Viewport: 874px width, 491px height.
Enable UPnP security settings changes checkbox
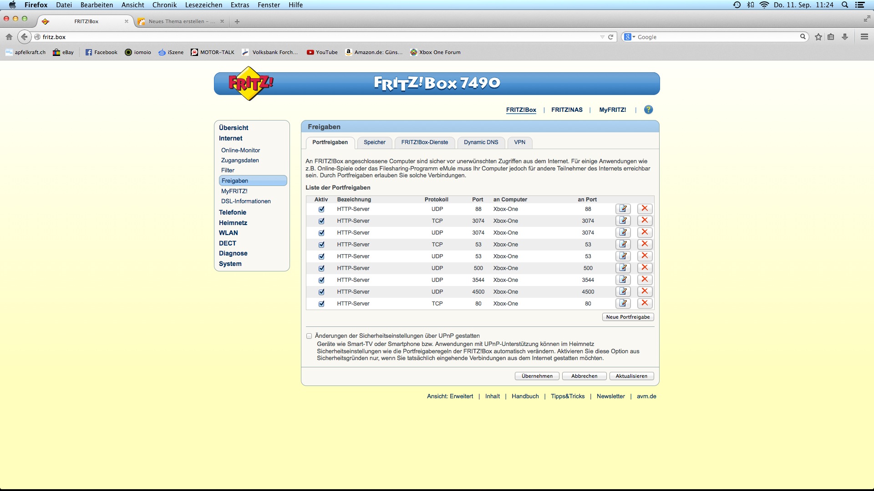(309, 336)
